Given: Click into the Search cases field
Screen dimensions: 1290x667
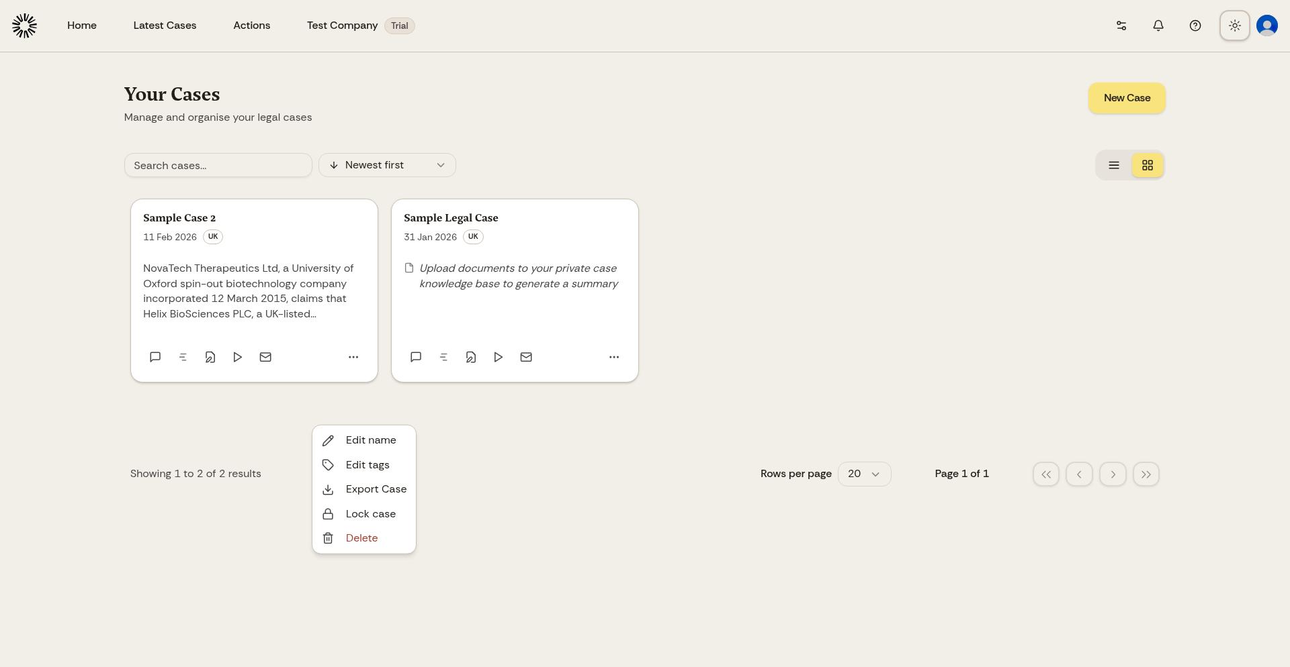Looking at the screenshot, I should 218,165.
